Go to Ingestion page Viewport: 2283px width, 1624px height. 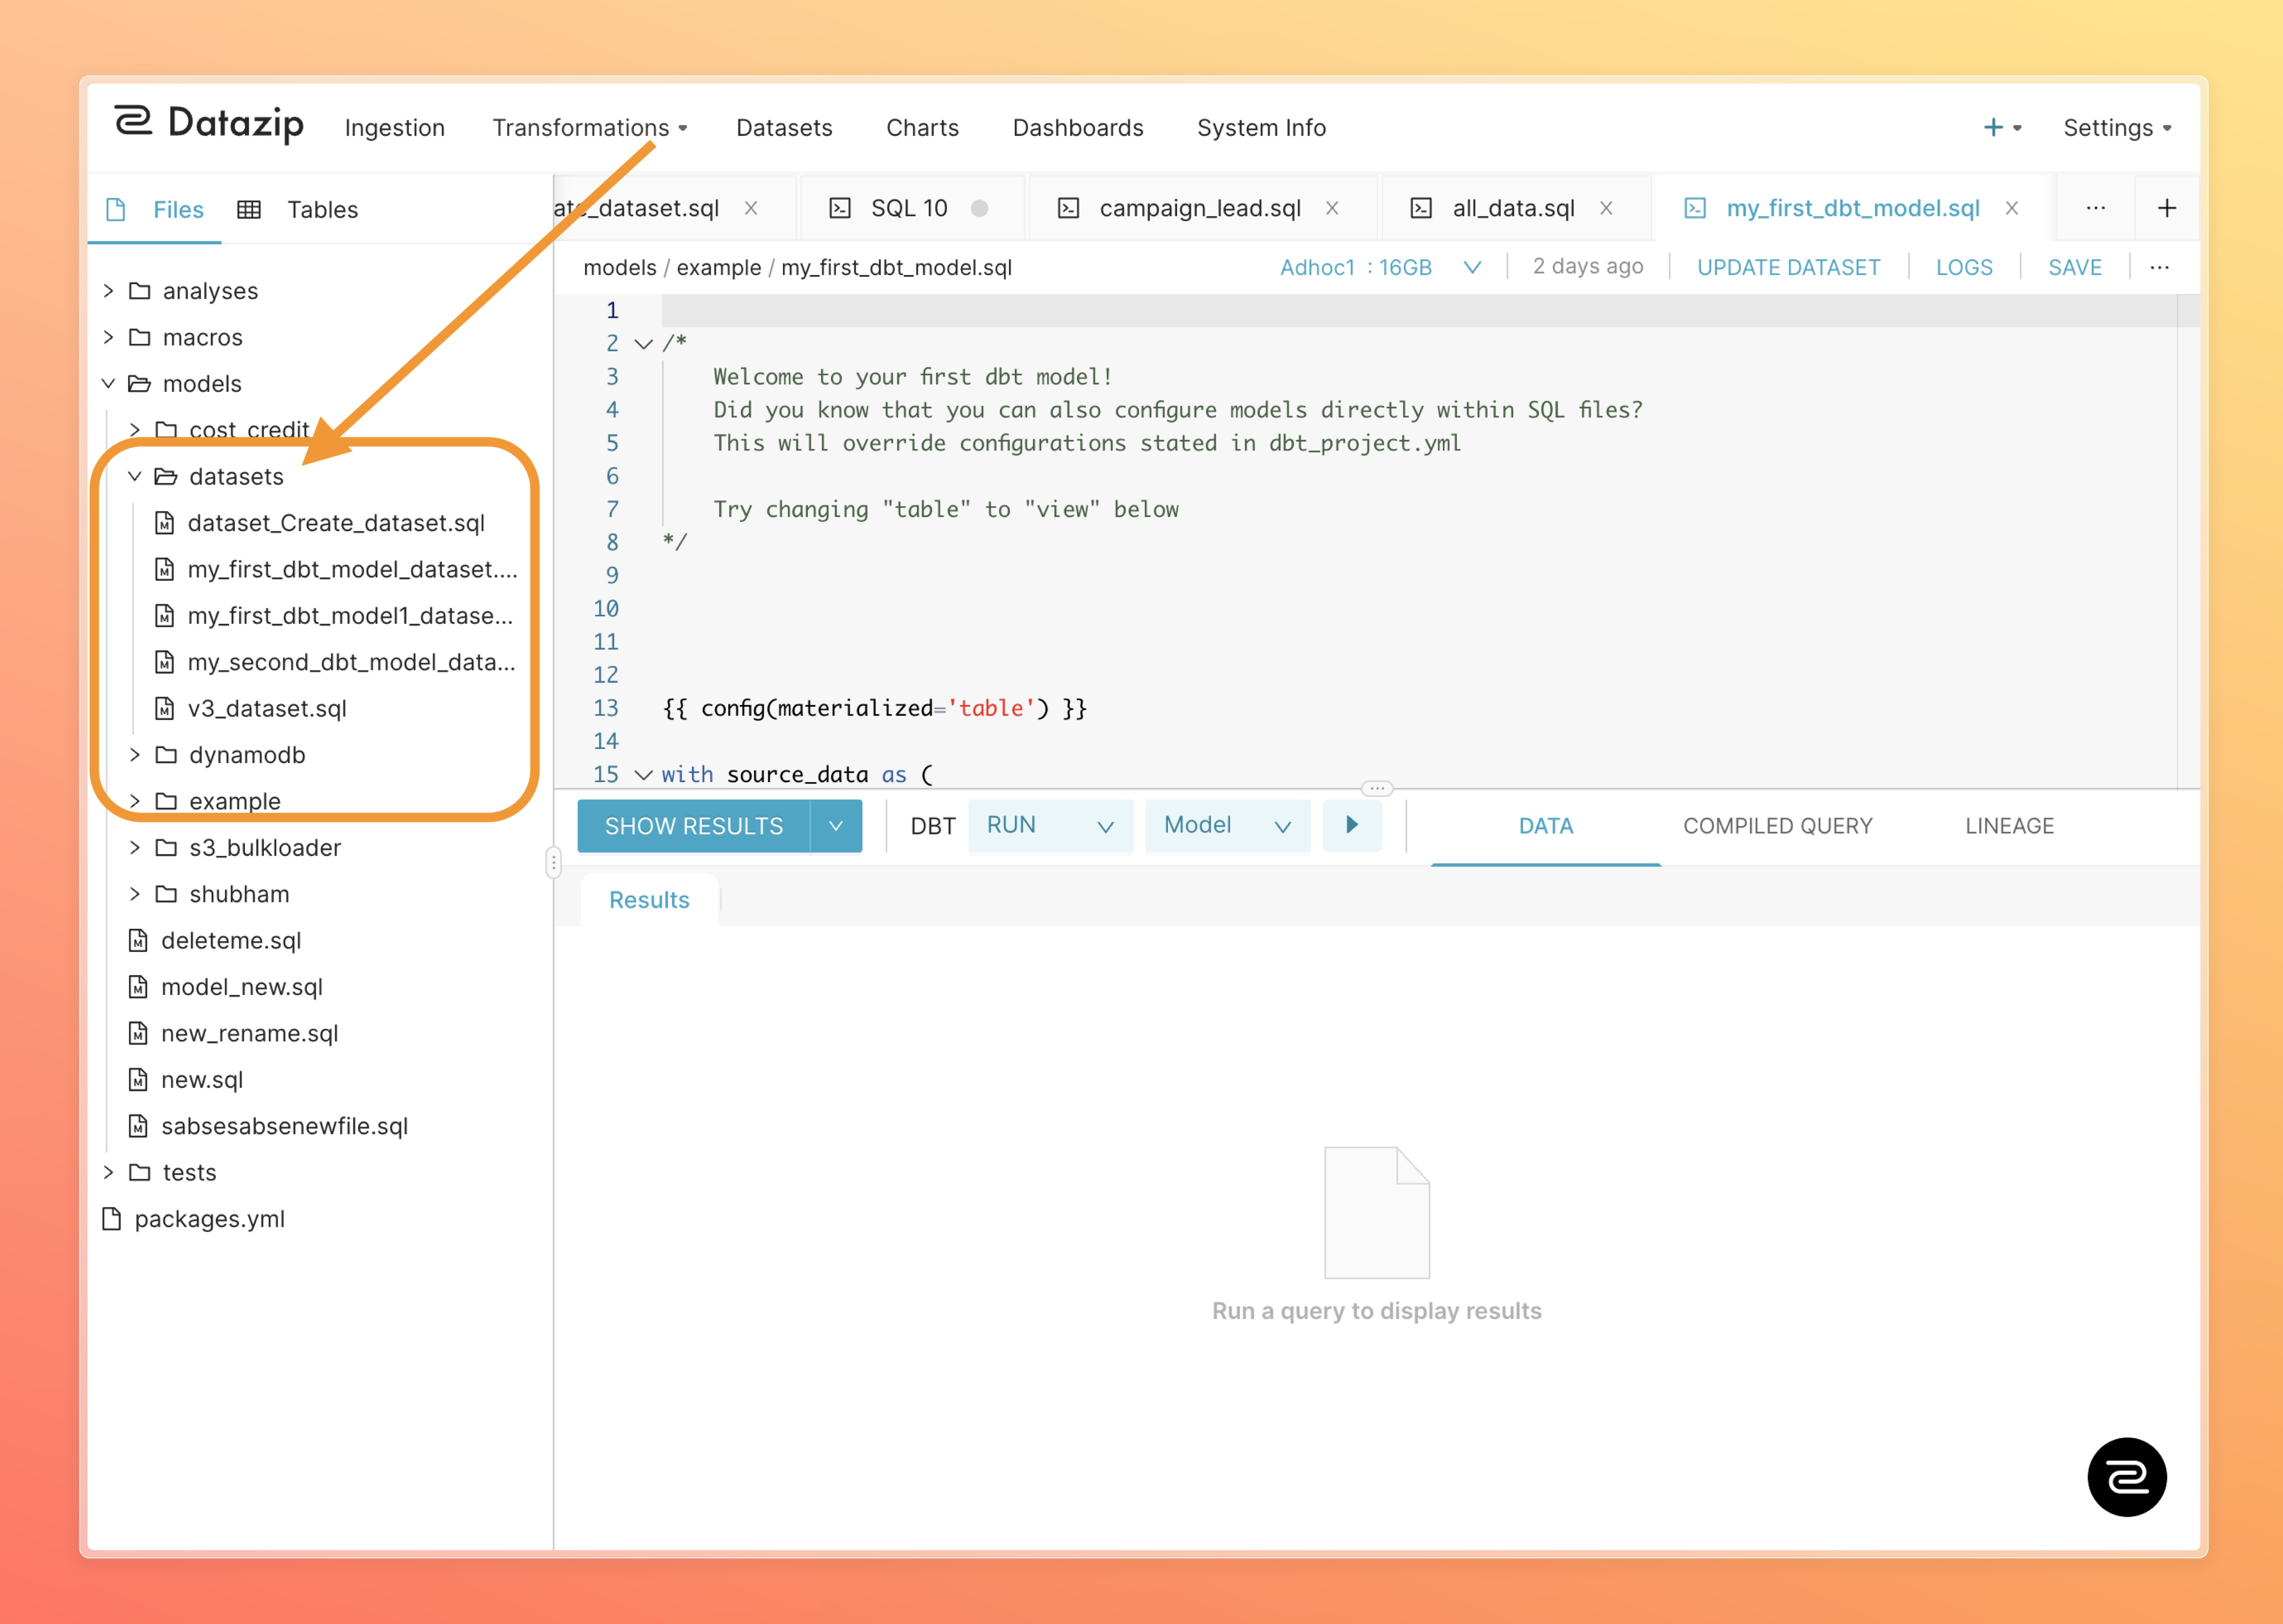(x=395, y=128)
